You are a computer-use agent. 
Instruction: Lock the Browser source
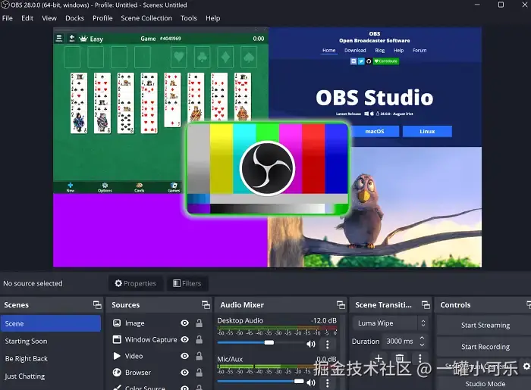pyautogui.click(x=199, y=373)
